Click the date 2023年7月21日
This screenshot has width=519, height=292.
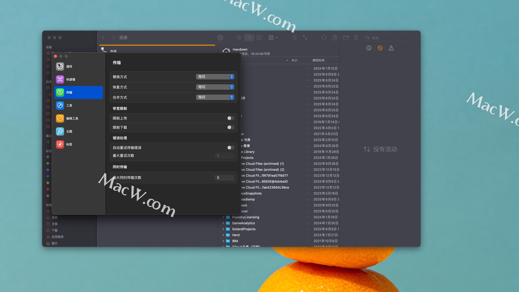(x=325, y=235)
